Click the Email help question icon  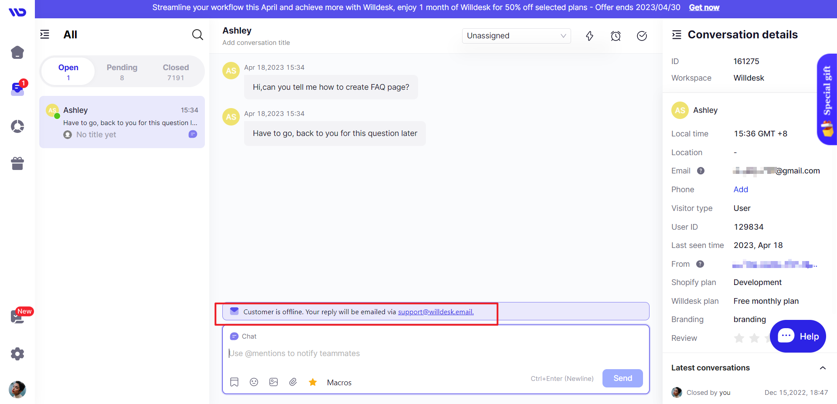[x=701, y=171]
